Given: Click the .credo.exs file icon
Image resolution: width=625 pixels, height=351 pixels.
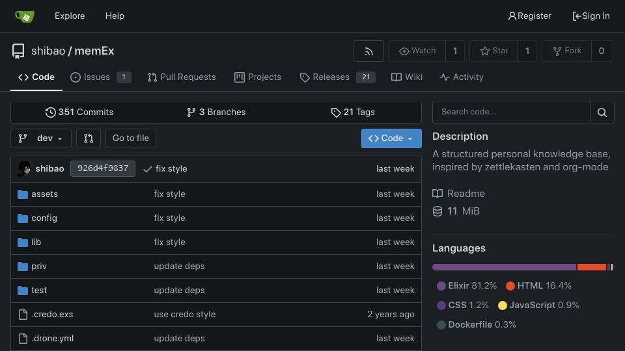Looking at the screenshot, I should (x=23, y=315).
